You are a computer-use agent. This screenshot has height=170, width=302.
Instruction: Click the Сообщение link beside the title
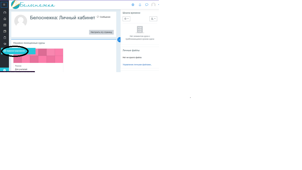[x=104, y=17]
